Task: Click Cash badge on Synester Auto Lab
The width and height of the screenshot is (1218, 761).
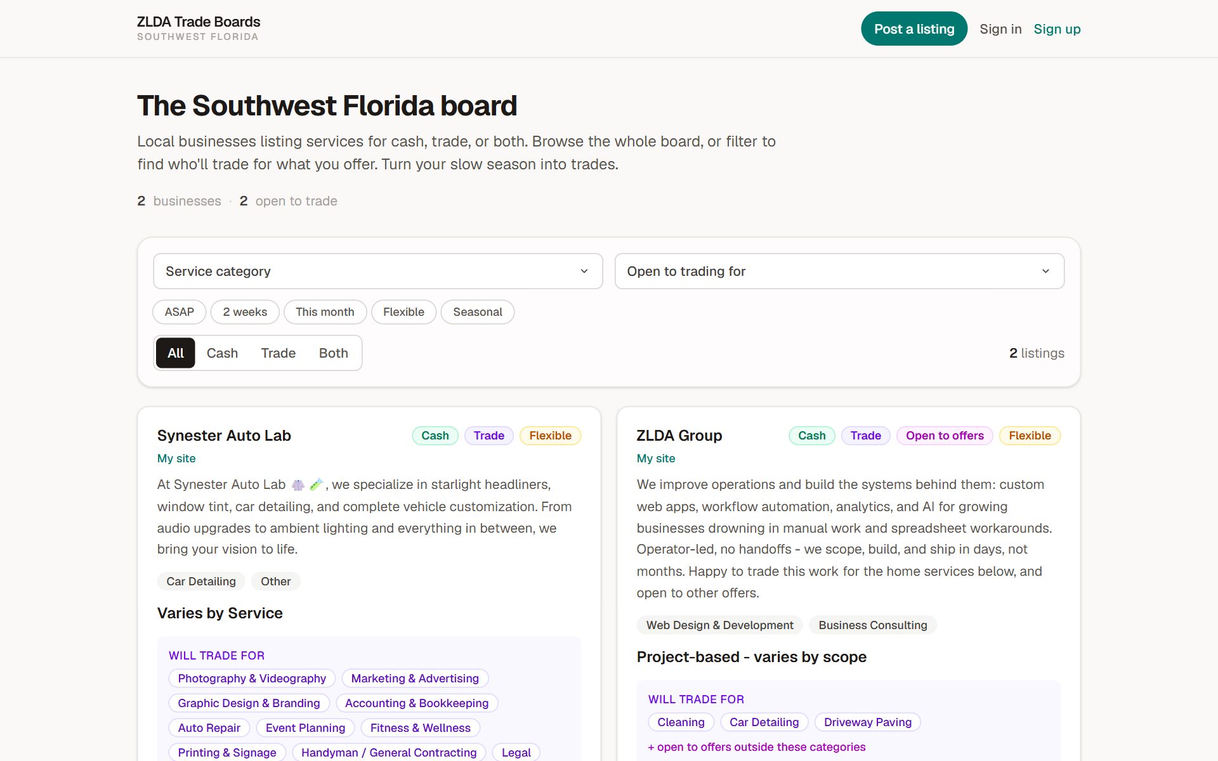Action: coord(435,436)
